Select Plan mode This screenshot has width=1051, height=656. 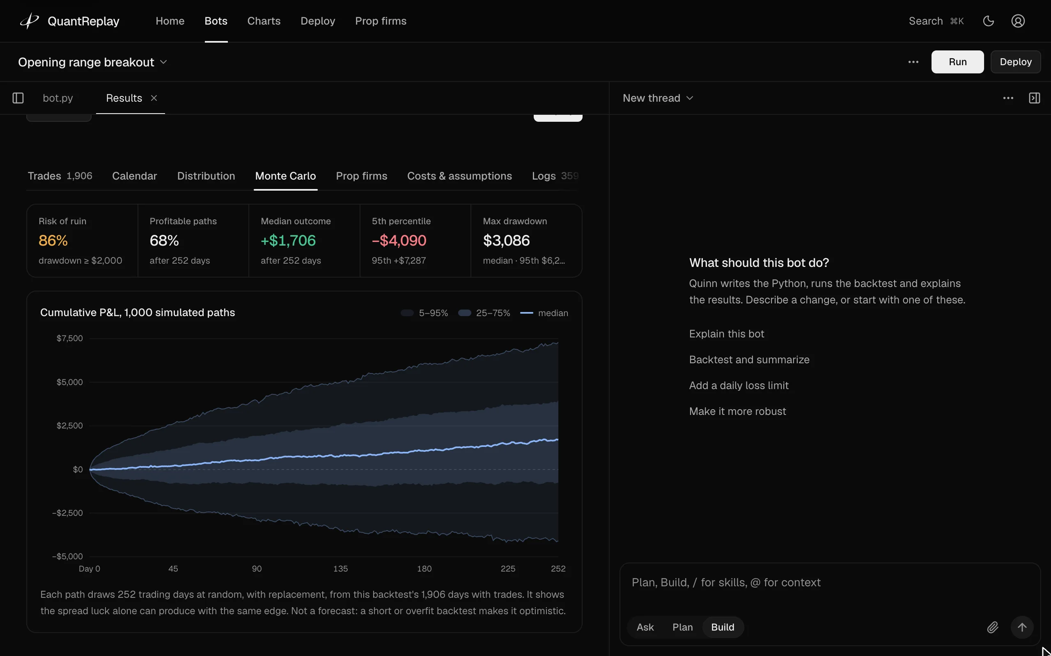click(x=682, y=627)
